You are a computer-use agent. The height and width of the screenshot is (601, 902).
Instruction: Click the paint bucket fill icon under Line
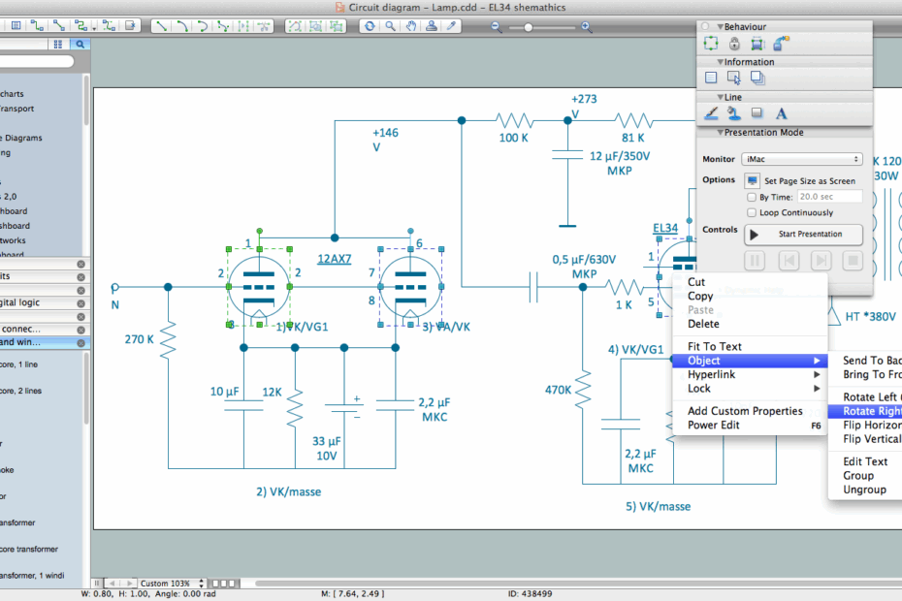[x=734, y=113]
